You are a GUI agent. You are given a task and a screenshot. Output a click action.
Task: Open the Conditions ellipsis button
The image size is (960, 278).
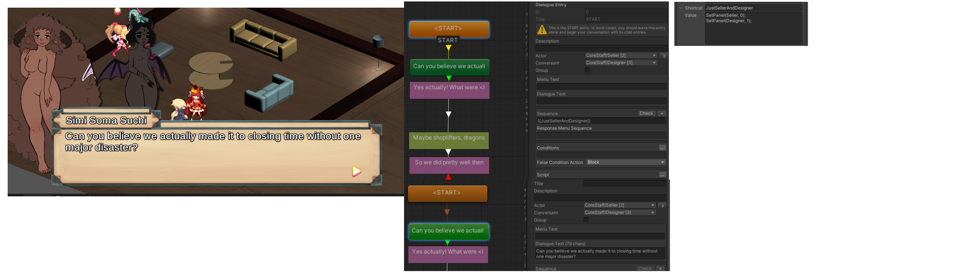point(662,148)
